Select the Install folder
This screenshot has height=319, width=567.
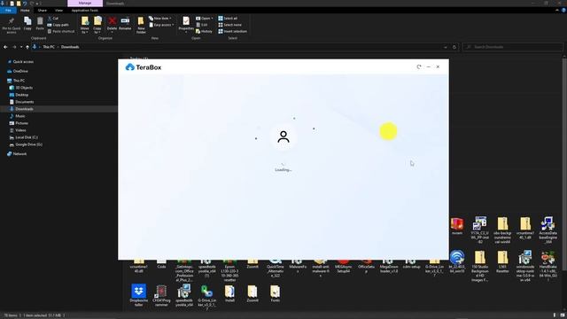click(229, 293)
